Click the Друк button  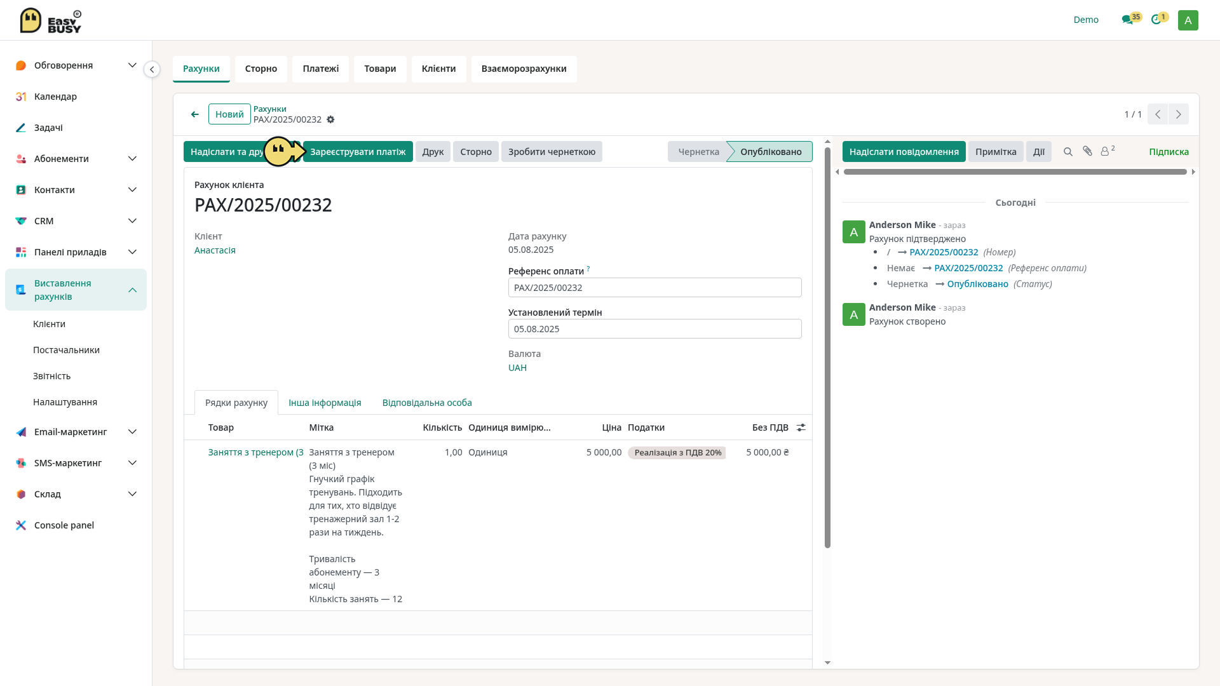(433, 152)
